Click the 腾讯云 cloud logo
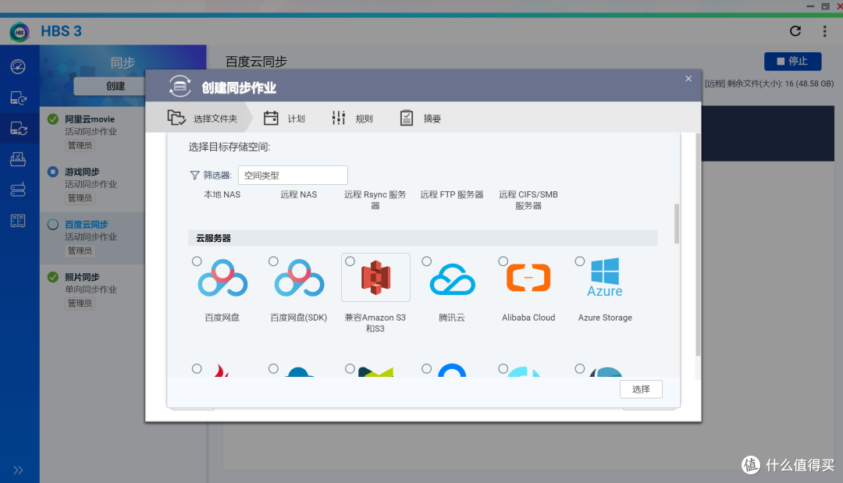Screen dimensions: 843x483 [452, 279]
